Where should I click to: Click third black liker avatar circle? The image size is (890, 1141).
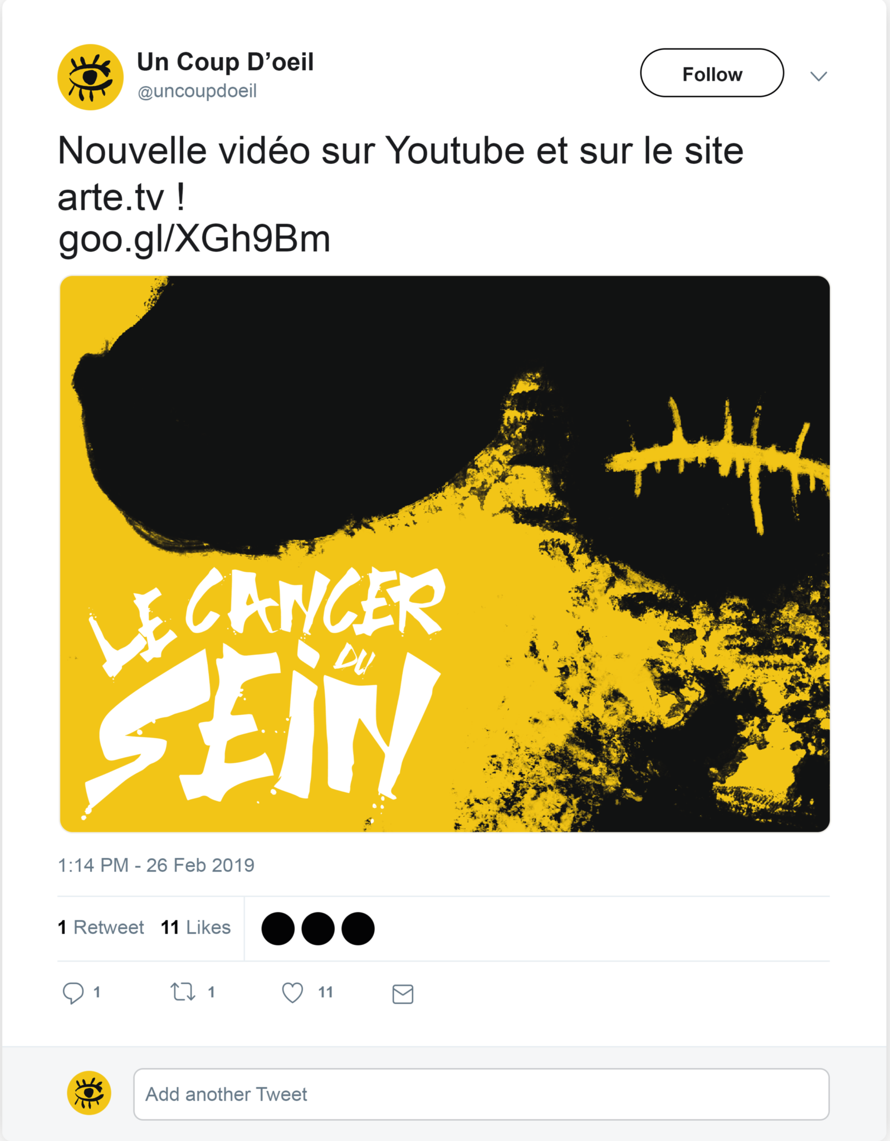tap(358, 929)
